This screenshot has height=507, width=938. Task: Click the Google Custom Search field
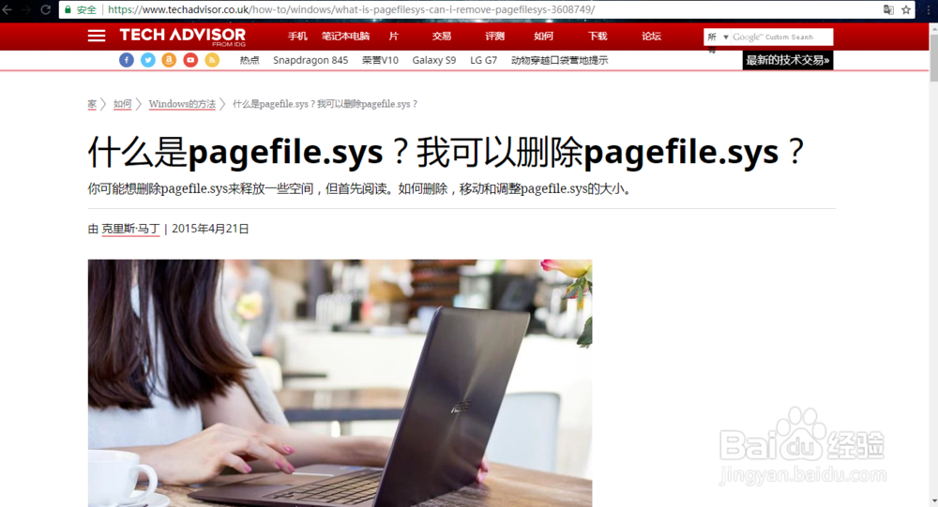(x=781, y=37)
